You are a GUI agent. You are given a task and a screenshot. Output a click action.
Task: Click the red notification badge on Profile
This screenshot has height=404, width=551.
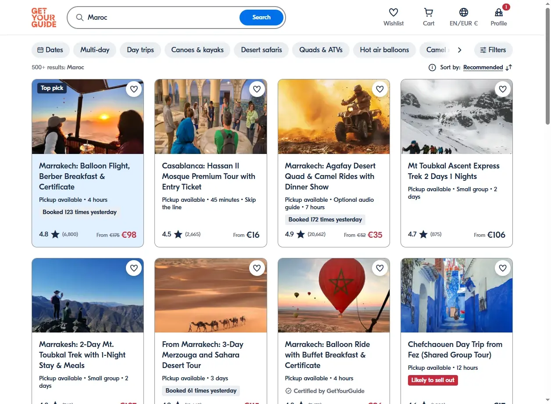506,7
